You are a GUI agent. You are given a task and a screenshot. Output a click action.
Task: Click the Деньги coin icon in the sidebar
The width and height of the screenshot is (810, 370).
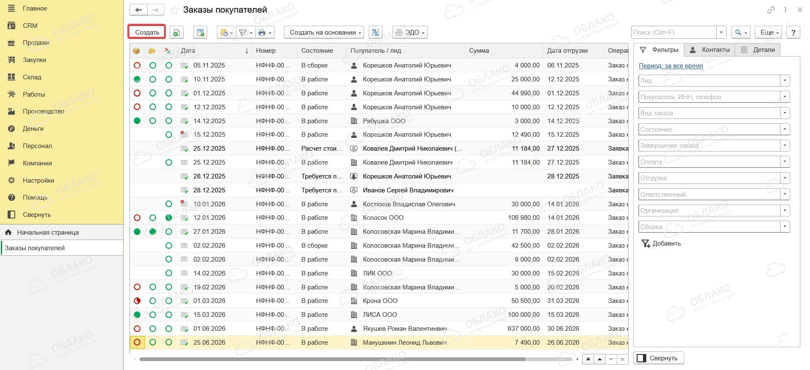[11, 129]
